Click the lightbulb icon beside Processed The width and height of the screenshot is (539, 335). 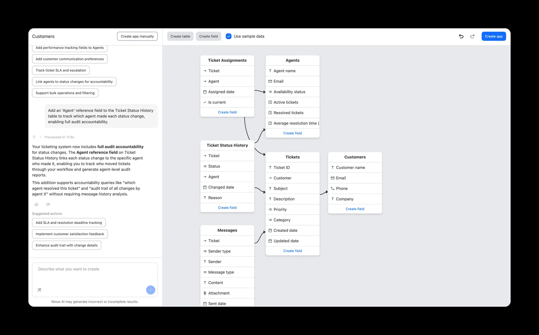coord(34,137)
